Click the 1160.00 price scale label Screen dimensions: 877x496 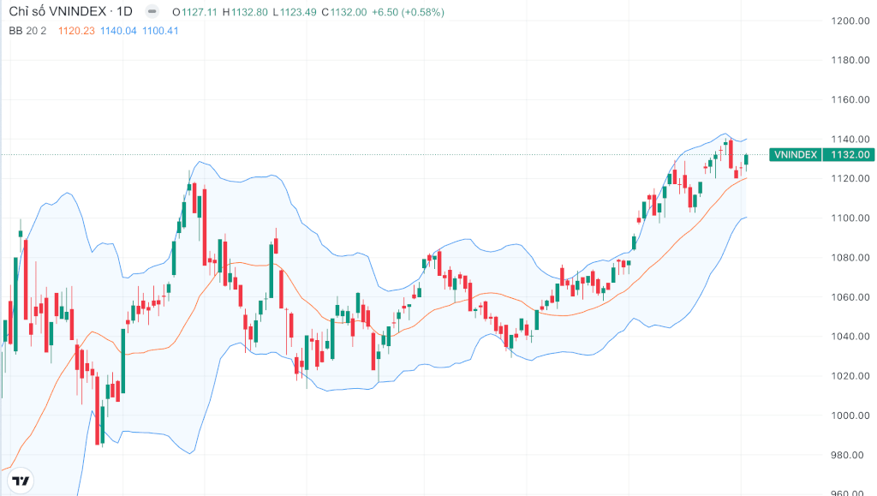(x=850, y=99)
